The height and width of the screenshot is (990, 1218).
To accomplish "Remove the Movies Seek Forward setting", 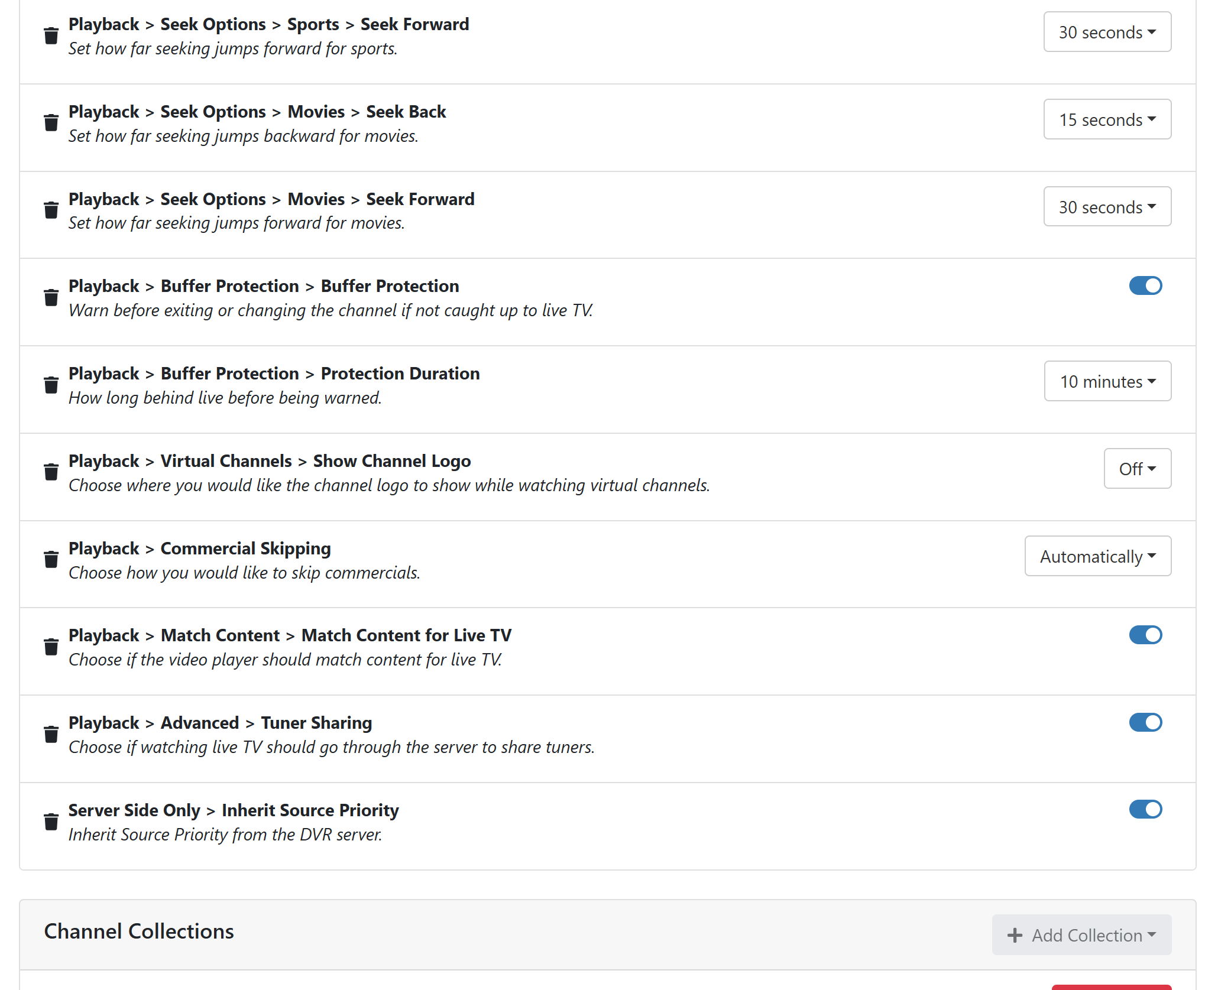I will (51, 210).
